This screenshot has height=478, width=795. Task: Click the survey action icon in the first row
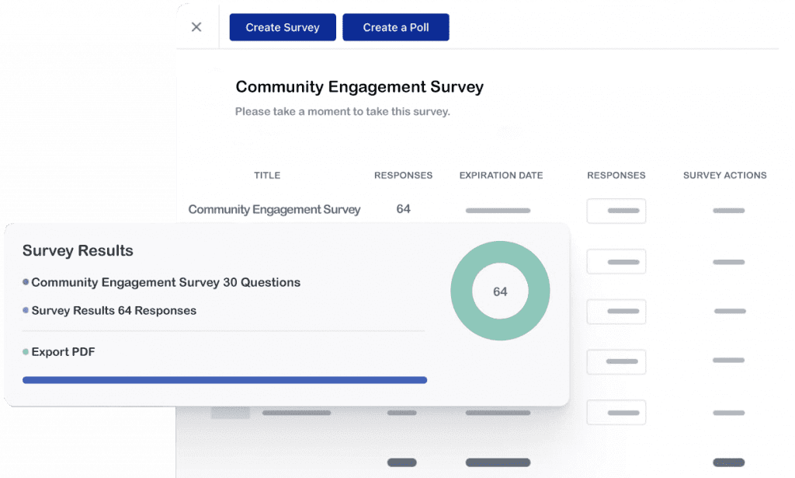pos(728,210)
